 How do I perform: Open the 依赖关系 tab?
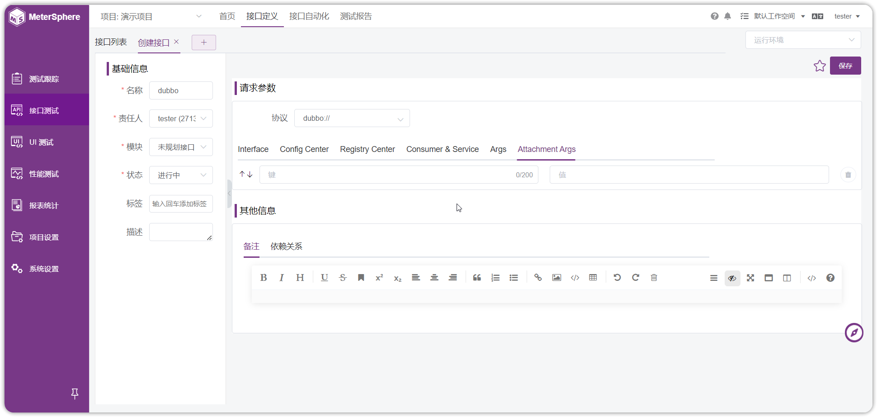(286, 246)
